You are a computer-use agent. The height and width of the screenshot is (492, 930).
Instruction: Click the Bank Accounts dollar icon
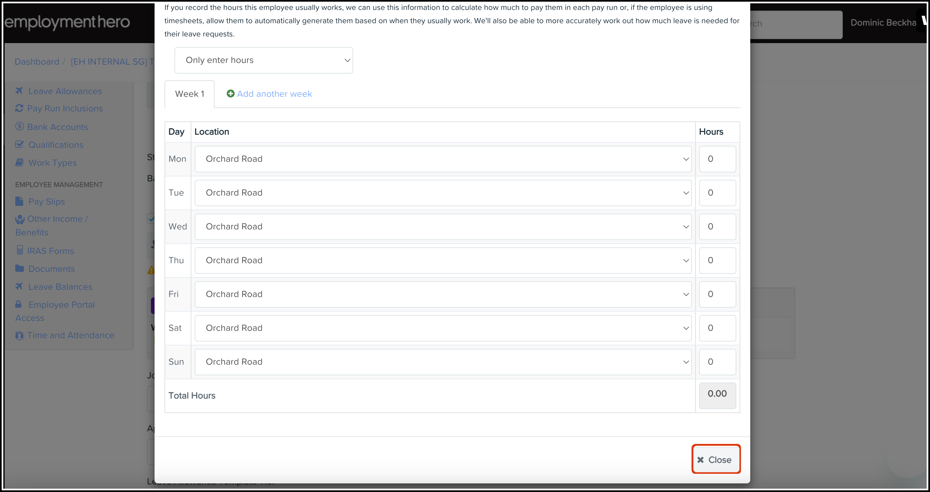click(20, 127)
